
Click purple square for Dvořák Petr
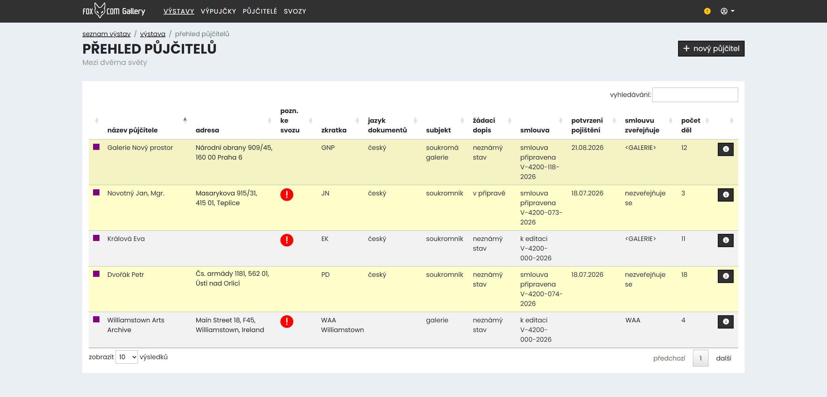click(96, 274)
